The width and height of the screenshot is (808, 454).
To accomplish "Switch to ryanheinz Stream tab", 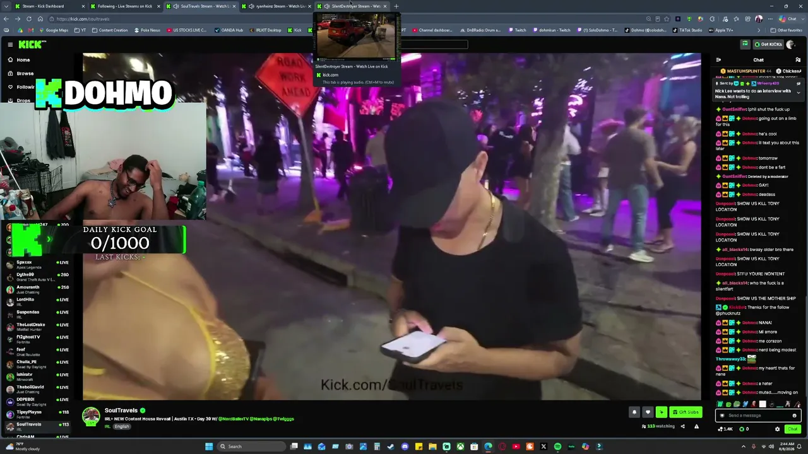I will (276, 6).
